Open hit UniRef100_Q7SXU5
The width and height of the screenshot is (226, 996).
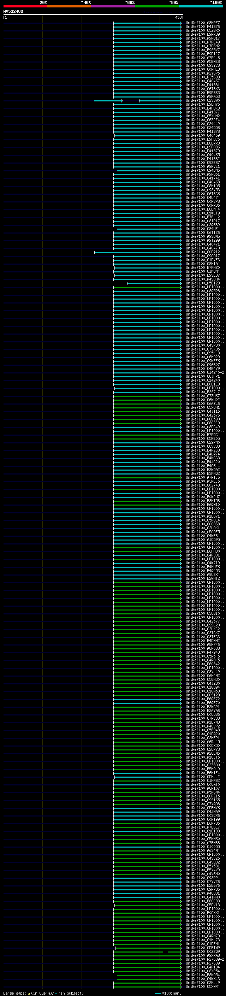click(202, 349)
